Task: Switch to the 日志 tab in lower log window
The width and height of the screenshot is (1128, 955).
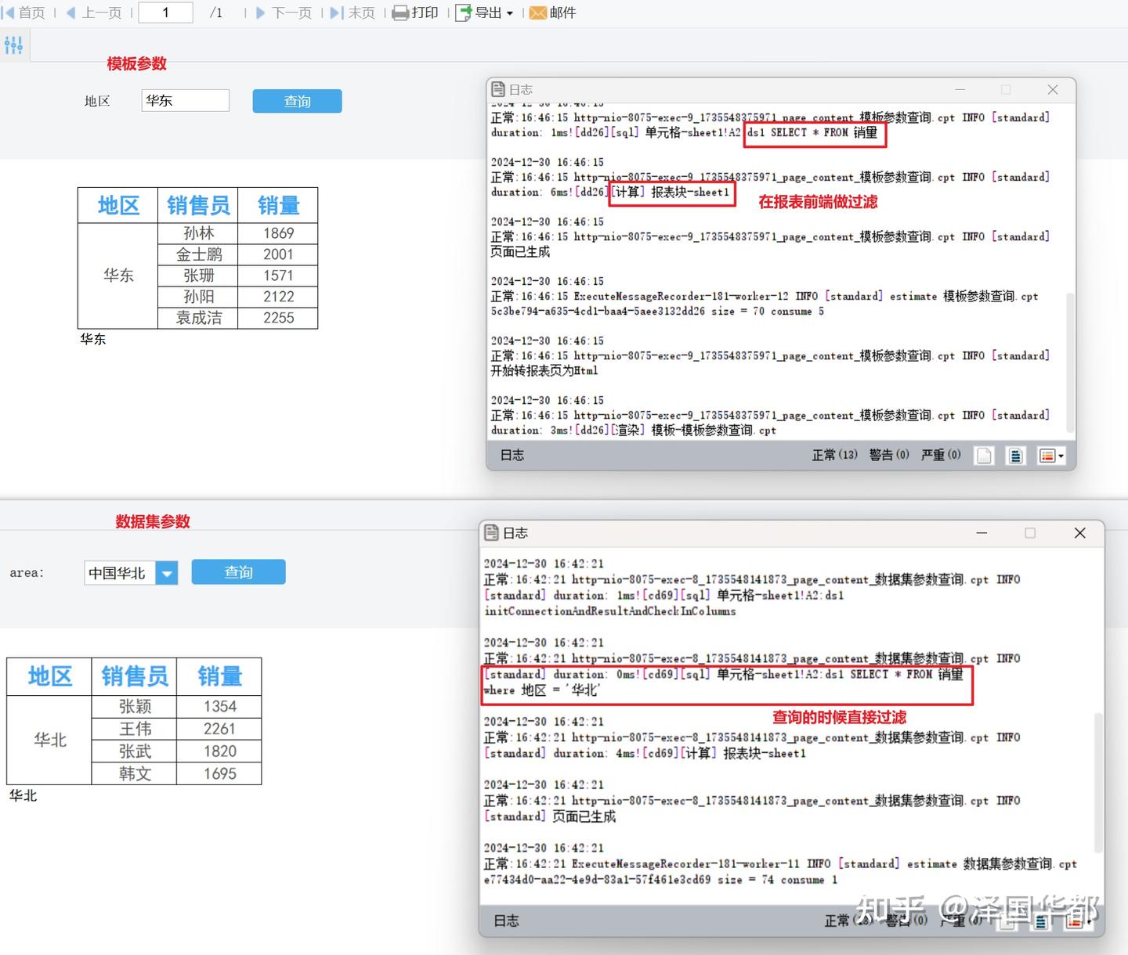Action: [507, 921]
